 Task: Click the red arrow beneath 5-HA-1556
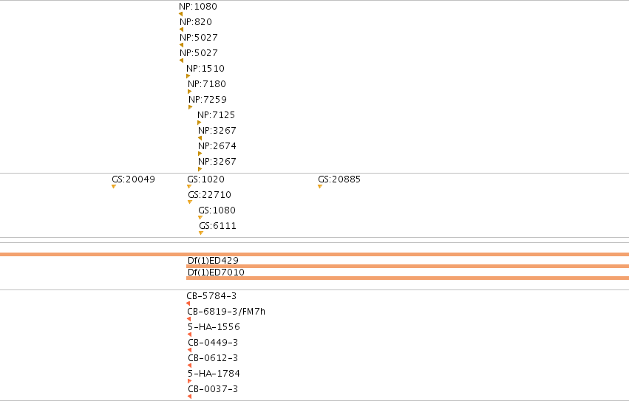tap(190, 335)
